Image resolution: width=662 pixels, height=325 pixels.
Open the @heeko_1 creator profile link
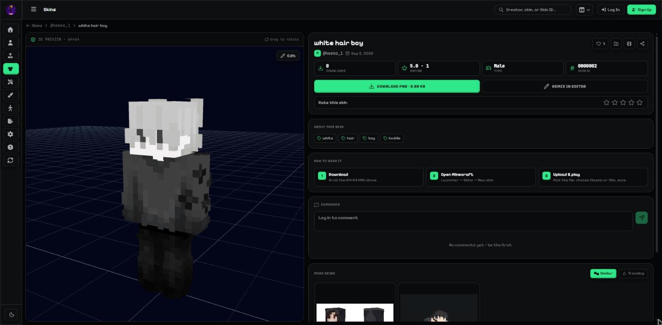(333, 53)
